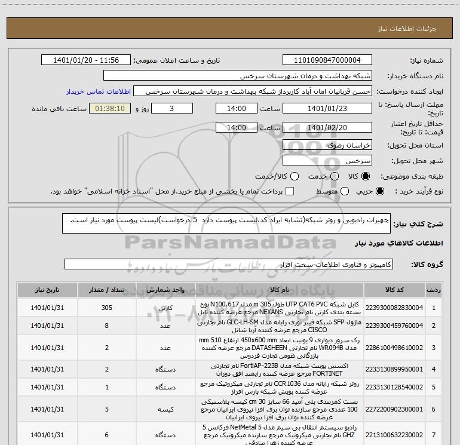Click the شهر محل تحویل سرخس field

click(x=327, y=161)
